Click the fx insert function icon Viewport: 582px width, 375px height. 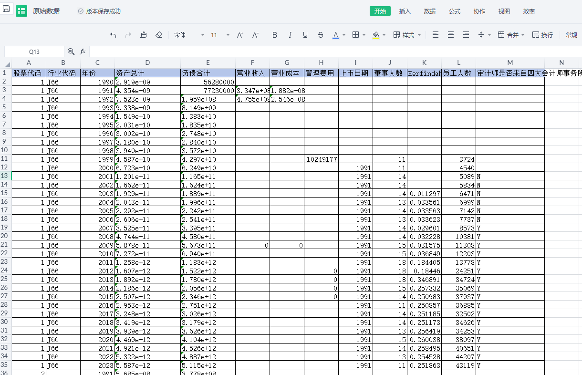[83, 52]
